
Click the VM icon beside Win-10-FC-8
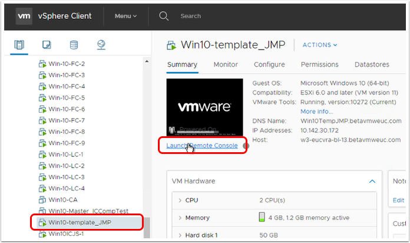click(x=42, y=132)
